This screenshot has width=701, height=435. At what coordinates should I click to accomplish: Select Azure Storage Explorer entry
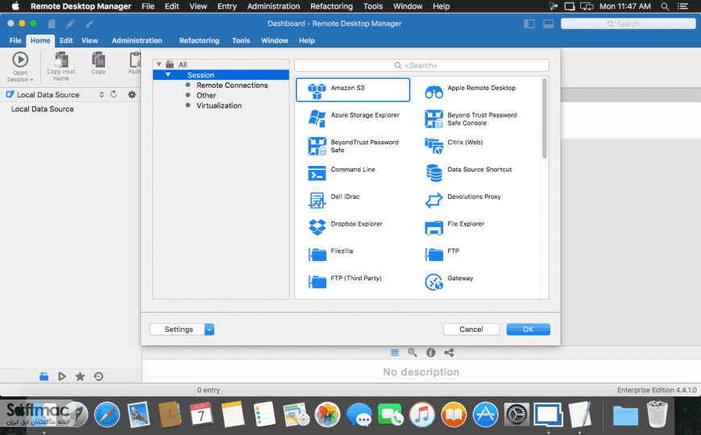353,118
